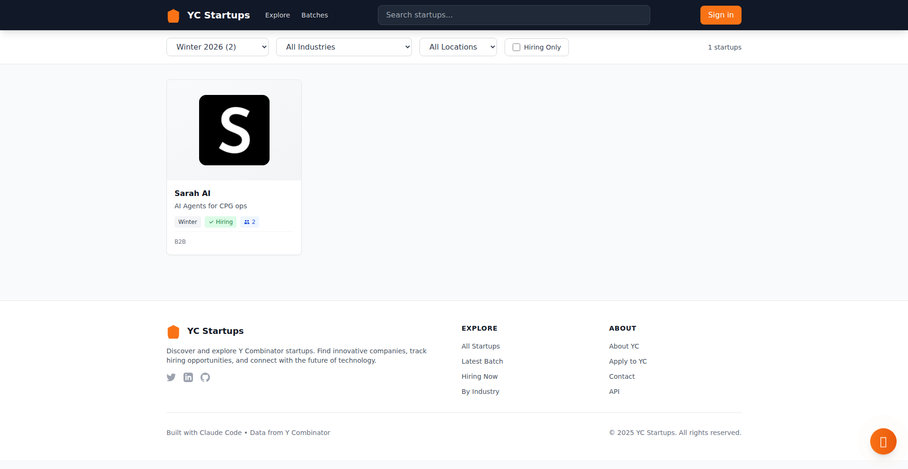
Task: Go to Explore in the top navigation
Action: 278,15
